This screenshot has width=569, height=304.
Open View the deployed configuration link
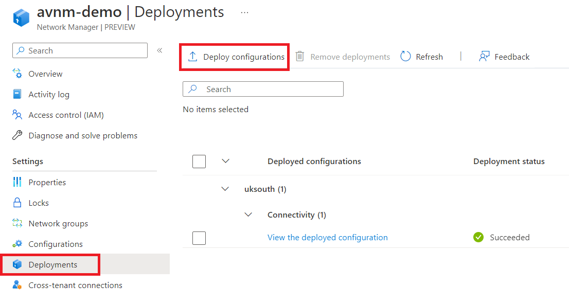point(327,237)
